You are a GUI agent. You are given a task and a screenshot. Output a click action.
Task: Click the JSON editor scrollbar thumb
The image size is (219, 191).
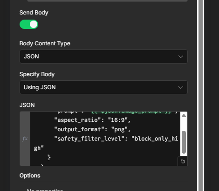(184, 142)
